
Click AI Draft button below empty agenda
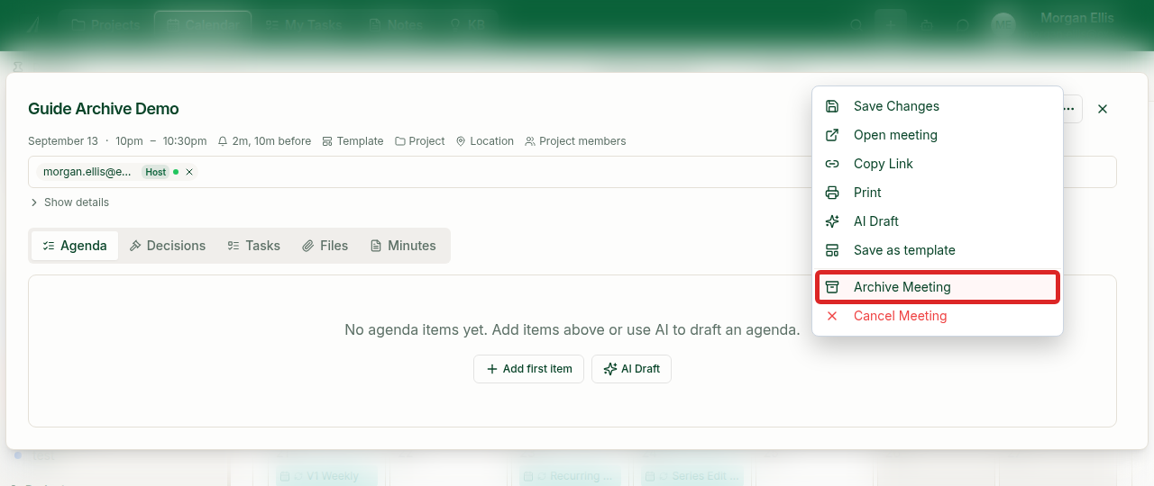(631, 369)
